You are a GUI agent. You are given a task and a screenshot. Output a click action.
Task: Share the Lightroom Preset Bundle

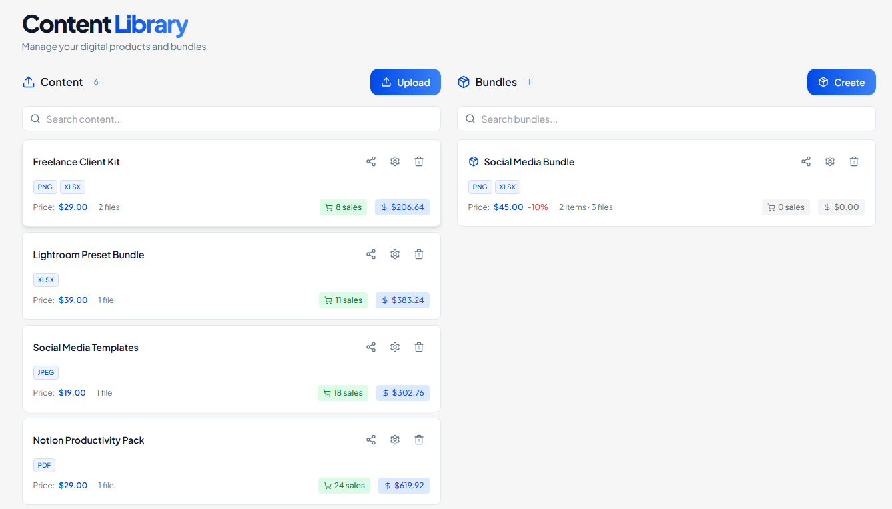pos(371,254)
